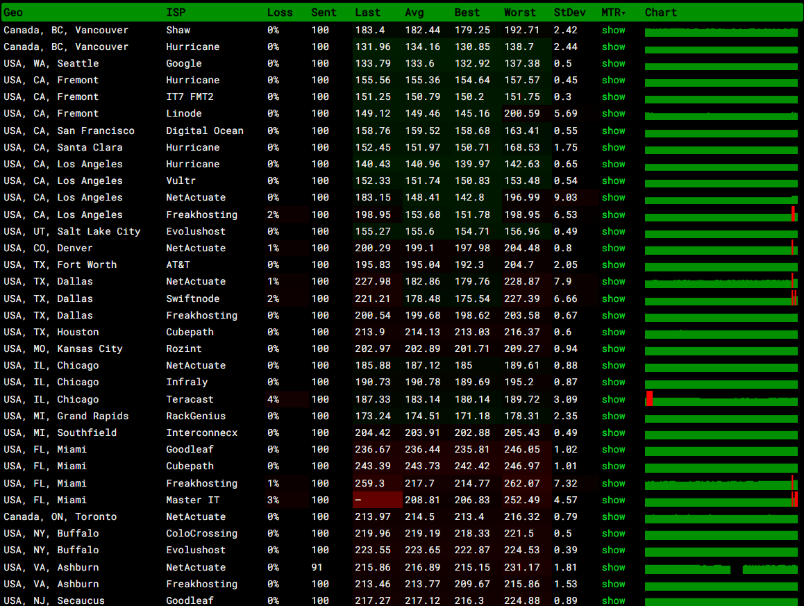The height and width of the screenshot is (606, 804).
Task: Click latency chart for Vancouver Shaw row
Action: pos(721,32)
